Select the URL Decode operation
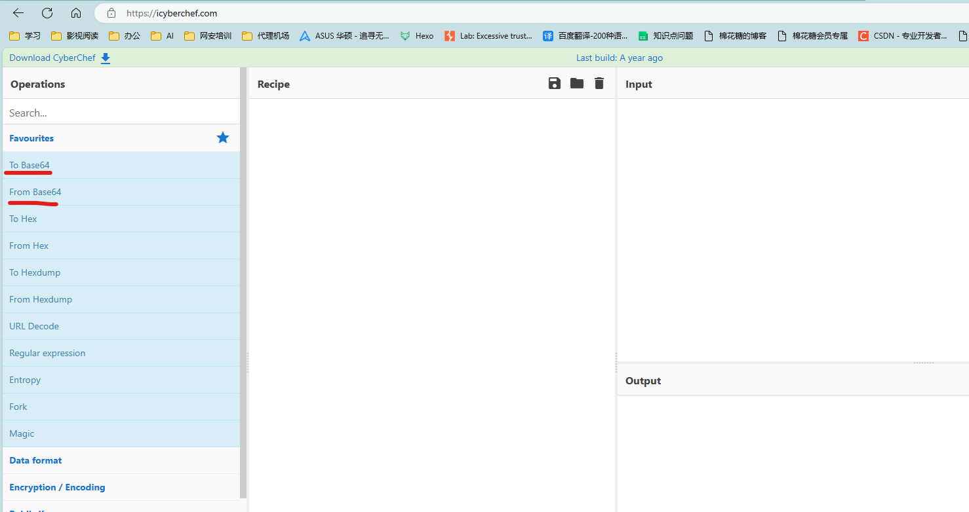The height and width of the screenshot is (512, 969). click(x=121, y=326)
